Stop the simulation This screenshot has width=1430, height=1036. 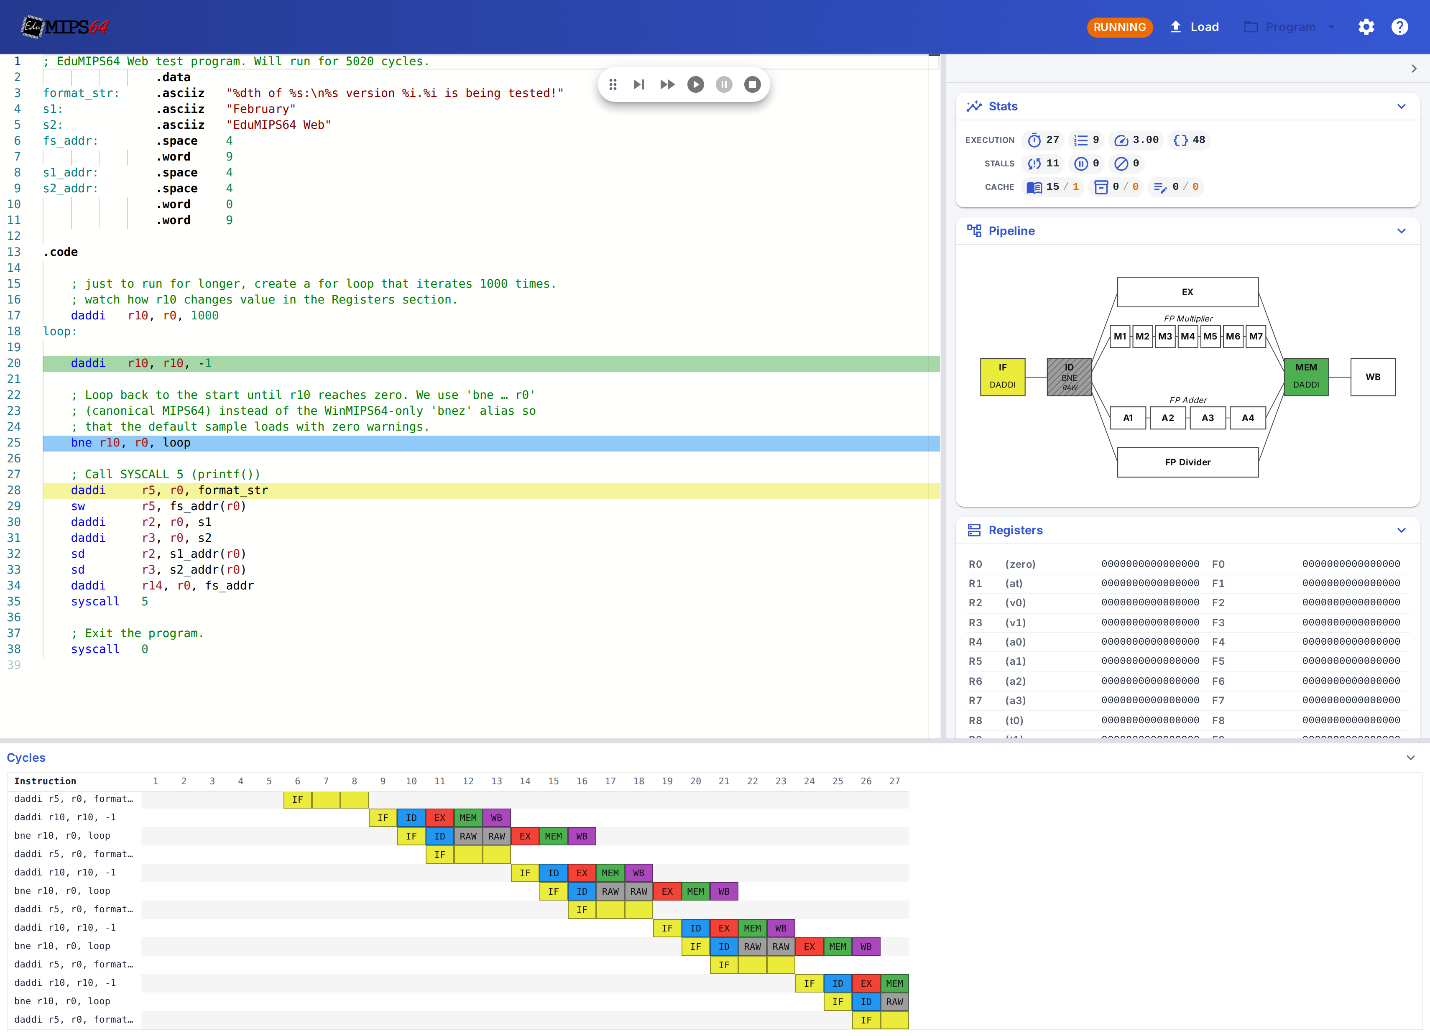point(752,84)
